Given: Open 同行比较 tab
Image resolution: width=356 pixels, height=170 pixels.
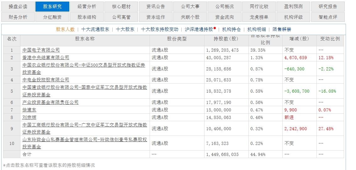Looking at the screenshot, I should (x=259, y=7).
